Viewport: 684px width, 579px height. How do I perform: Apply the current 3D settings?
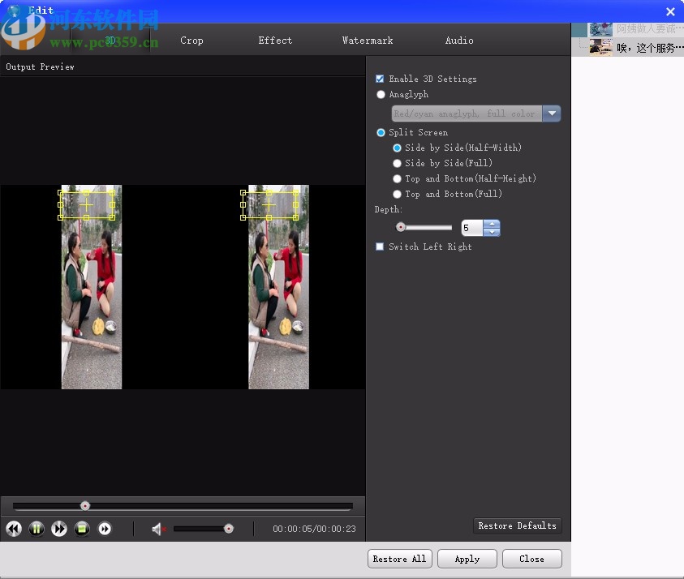[x=467, y=559]
